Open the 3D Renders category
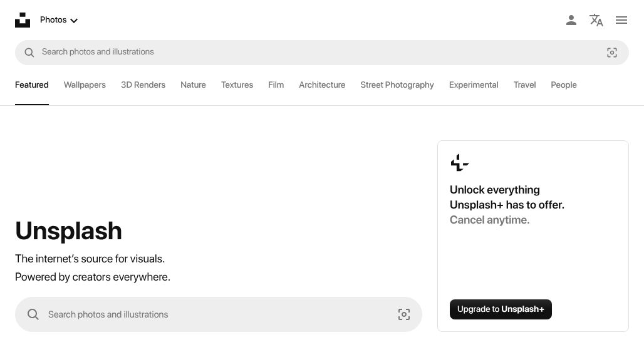Image resolution: width=644 pixels, height=362 pixels. click(143, 85)
